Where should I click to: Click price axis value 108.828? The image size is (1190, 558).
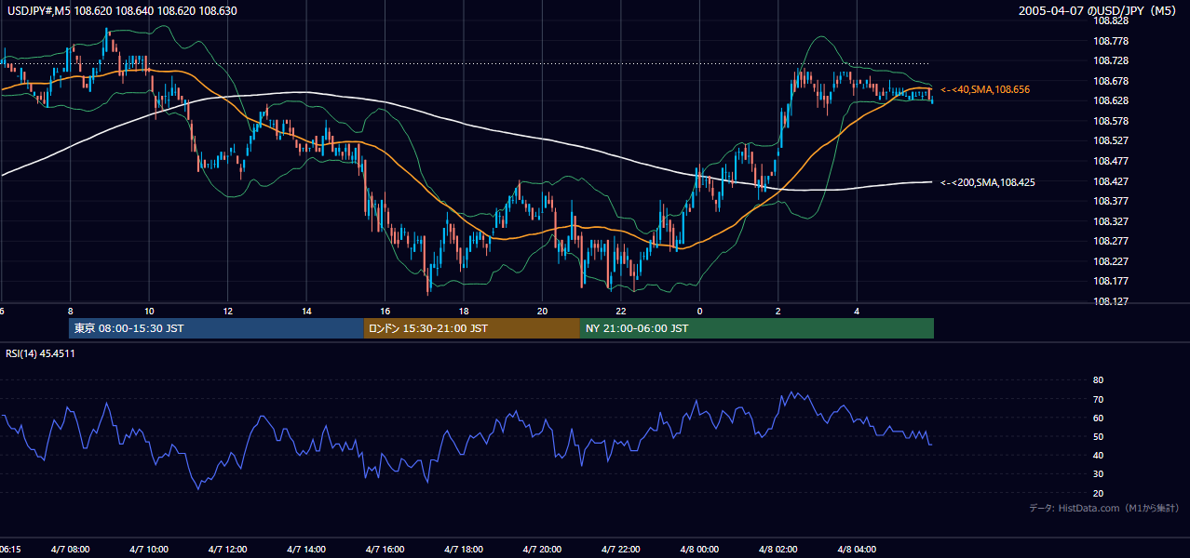coord(1111,20)
